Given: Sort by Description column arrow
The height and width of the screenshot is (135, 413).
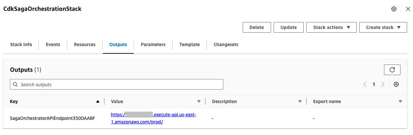Looking at the screenshot, I should click(300, 102).
